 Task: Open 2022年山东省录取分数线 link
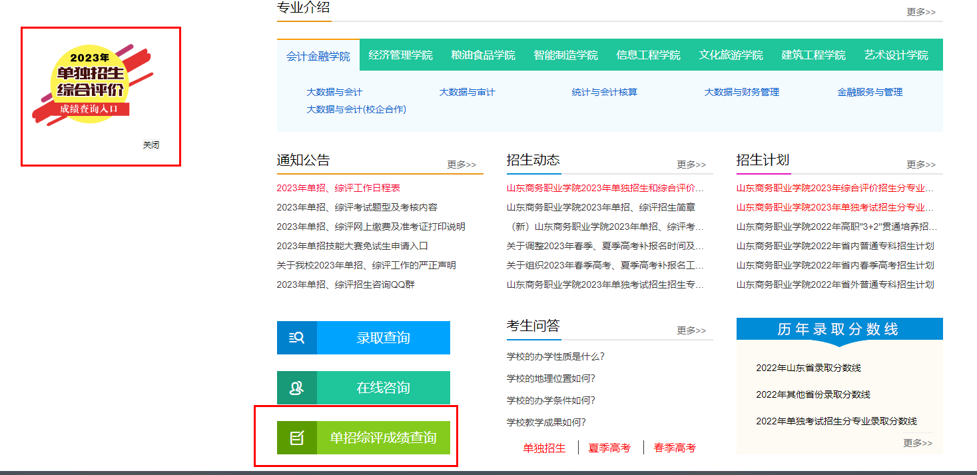tap(809, 368)
